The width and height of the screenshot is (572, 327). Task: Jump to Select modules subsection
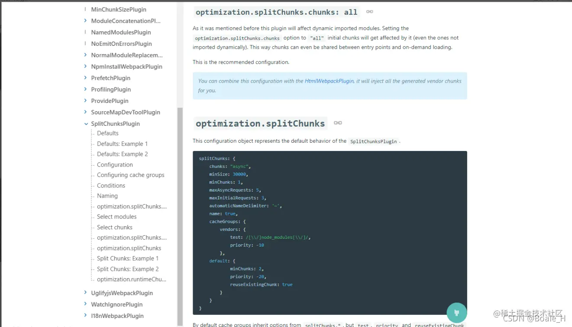point(117,217)
